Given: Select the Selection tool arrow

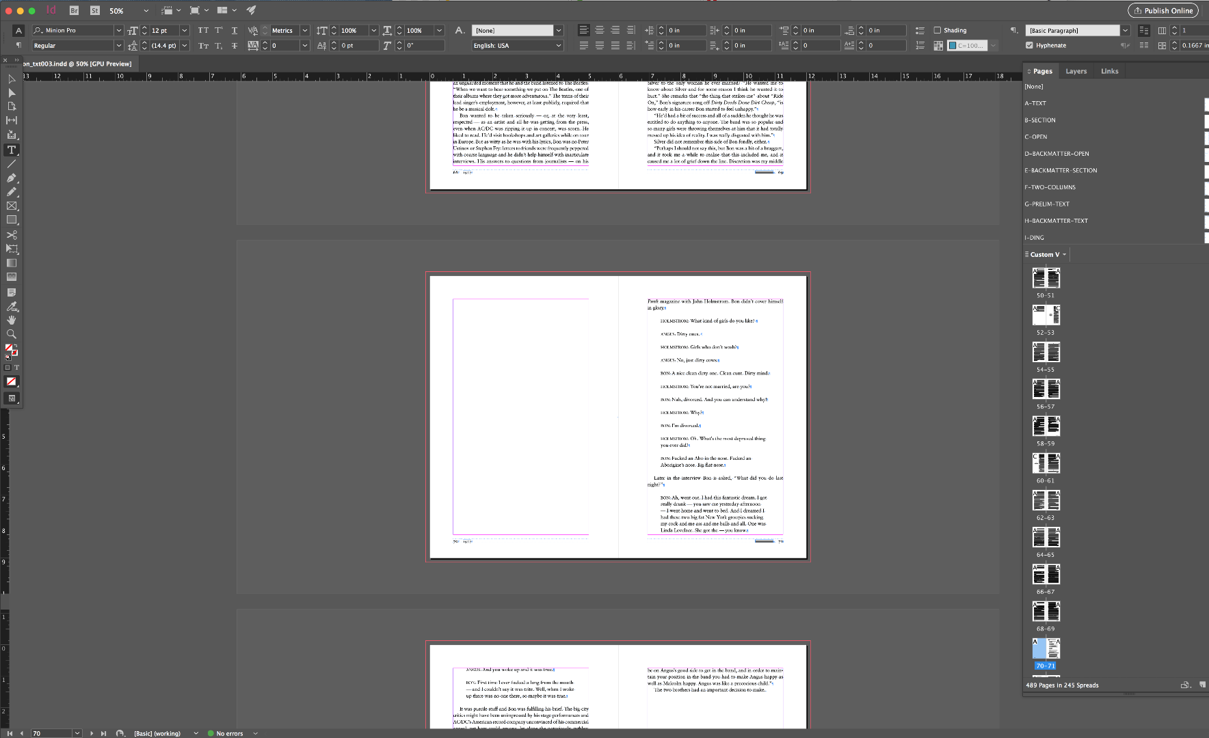Looking at the screenshot, I should [12, 79].
